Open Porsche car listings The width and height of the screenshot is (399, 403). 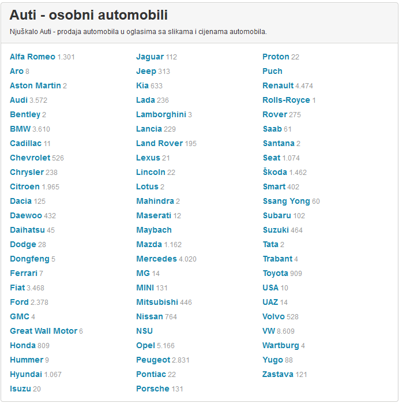(x=153, y=389)
